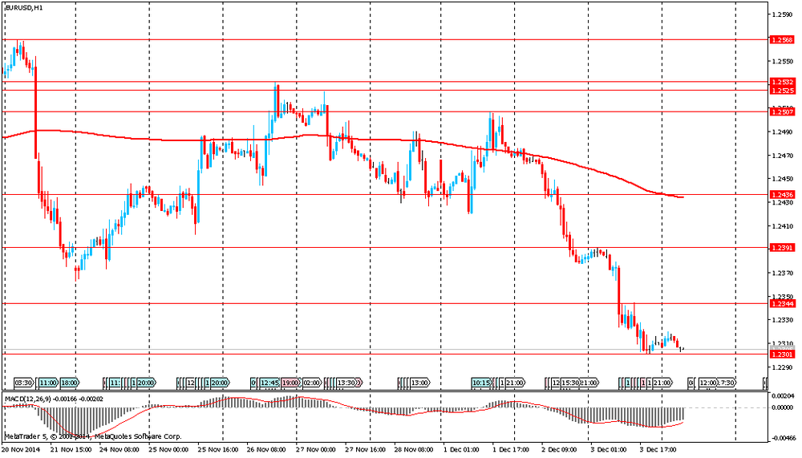802x458 pixels.
Task: Click the 18:00 cyan event marker
Action: (70, 383)
